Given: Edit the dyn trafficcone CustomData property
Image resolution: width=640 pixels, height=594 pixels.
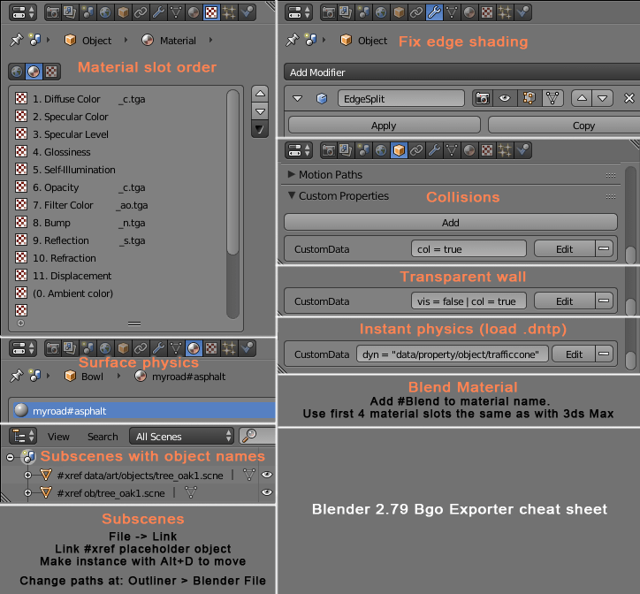Looking at the screenshot, I should tap(574, 354).
